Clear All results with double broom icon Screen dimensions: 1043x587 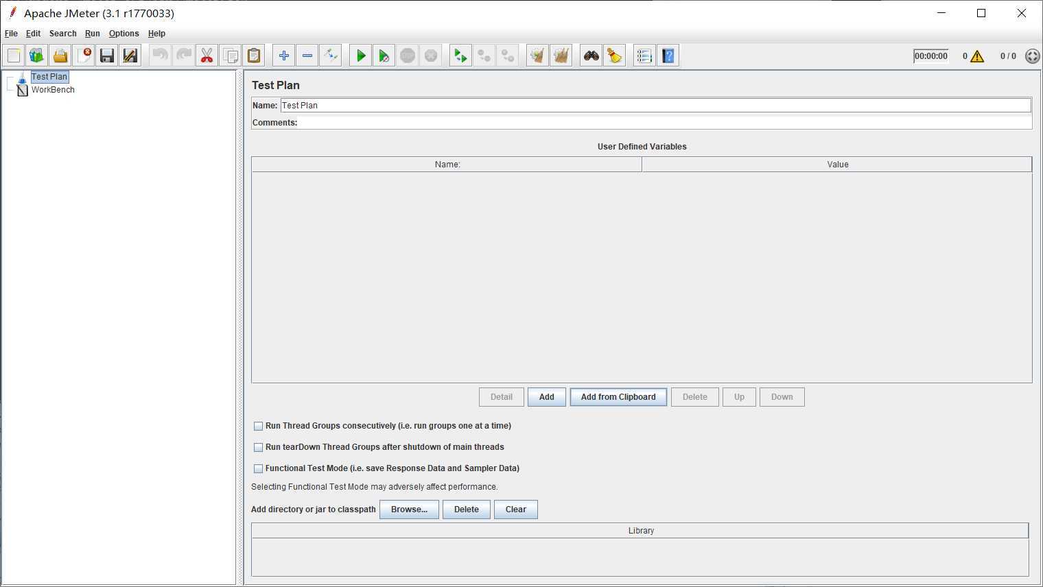[561, 56]
